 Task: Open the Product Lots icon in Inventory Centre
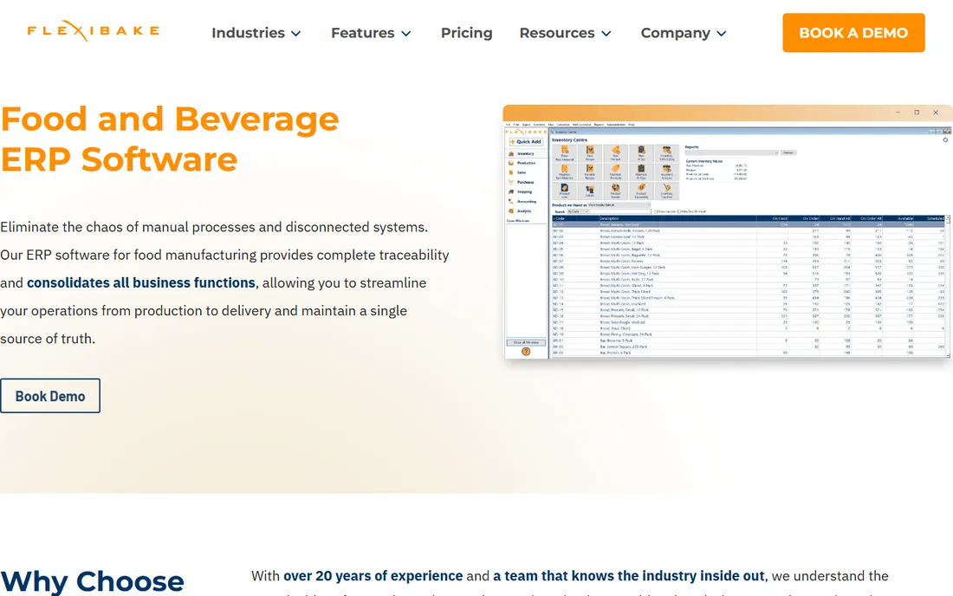coord(564,191)
